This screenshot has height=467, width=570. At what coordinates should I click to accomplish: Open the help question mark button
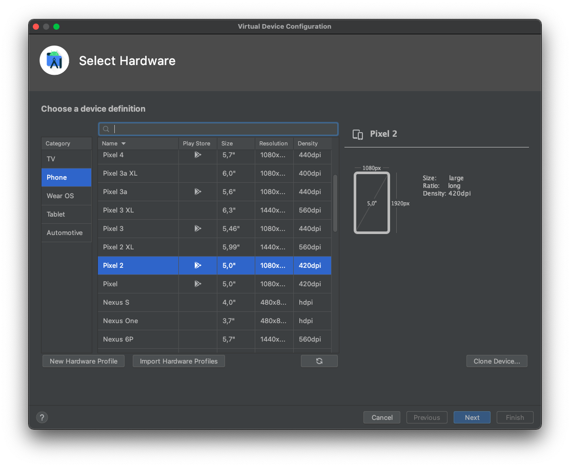[x=42, y=418]
